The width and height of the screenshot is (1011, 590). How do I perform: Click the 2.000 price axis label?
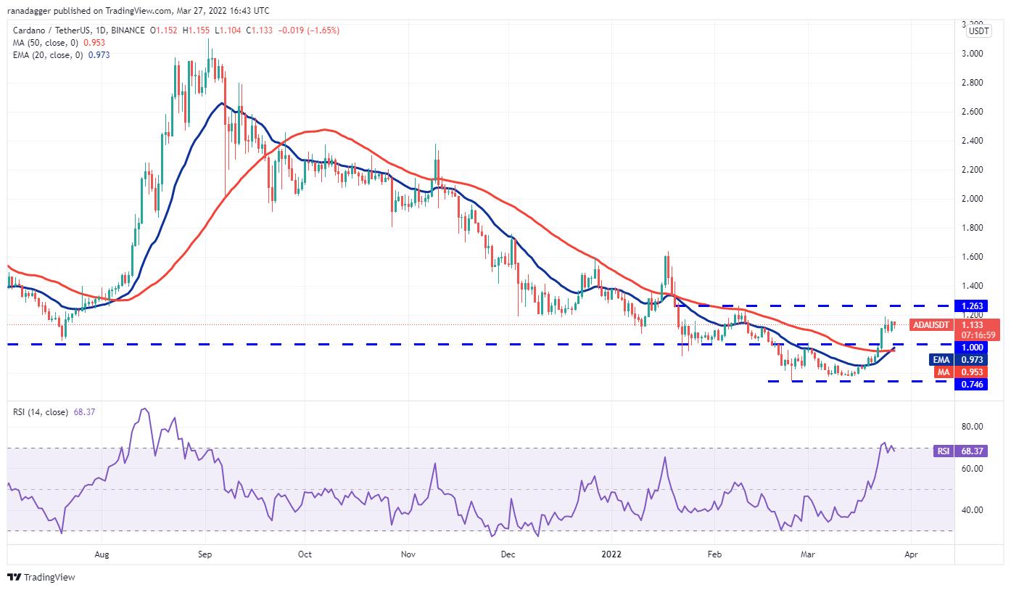click(972, 199)
